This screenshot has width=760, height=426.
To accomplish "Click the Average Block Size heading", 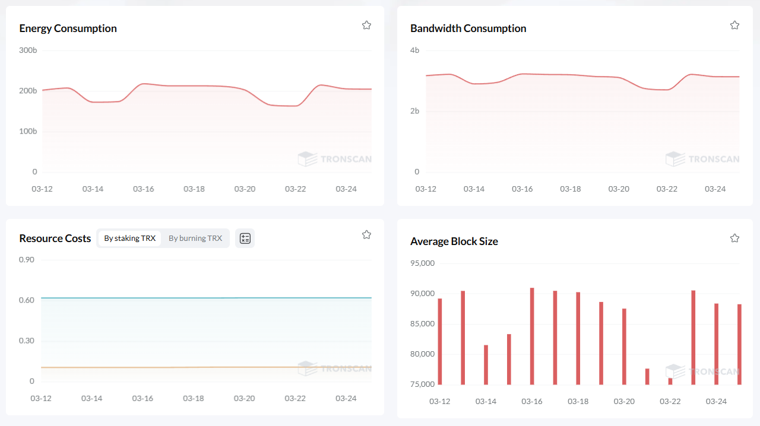I will [454, 241].
